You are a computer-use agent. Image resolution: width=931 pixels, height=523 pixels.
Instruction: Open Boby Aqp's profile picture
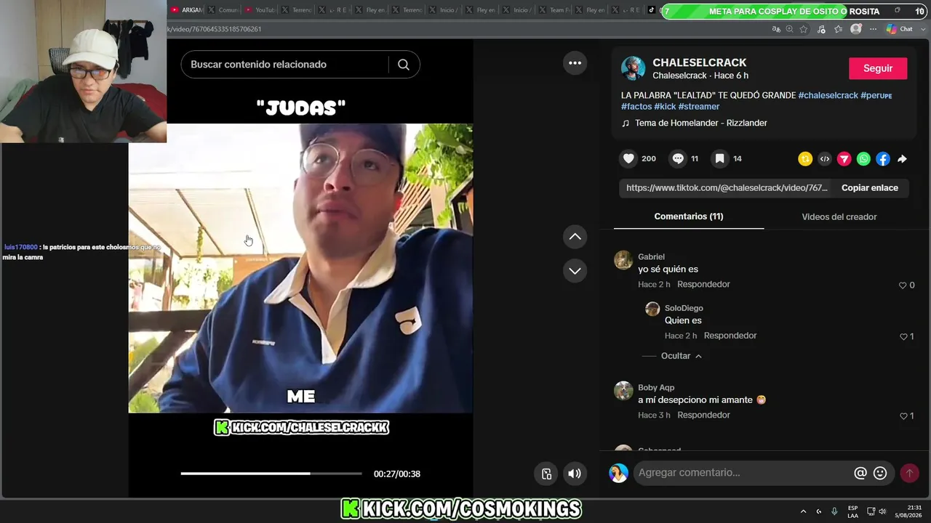(623, 391)
